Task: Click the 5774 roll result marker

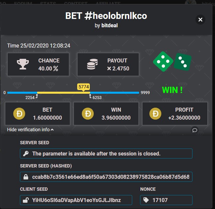Action: [x=83, y=87]
